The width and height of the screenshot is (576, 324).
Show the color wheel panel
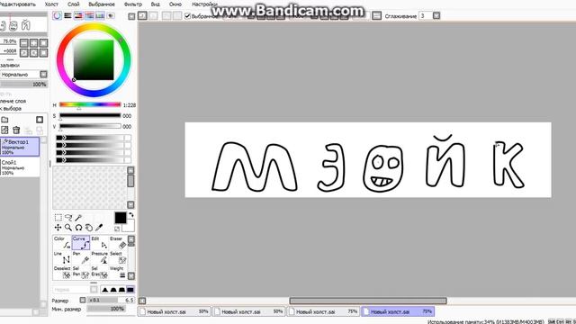57,16
